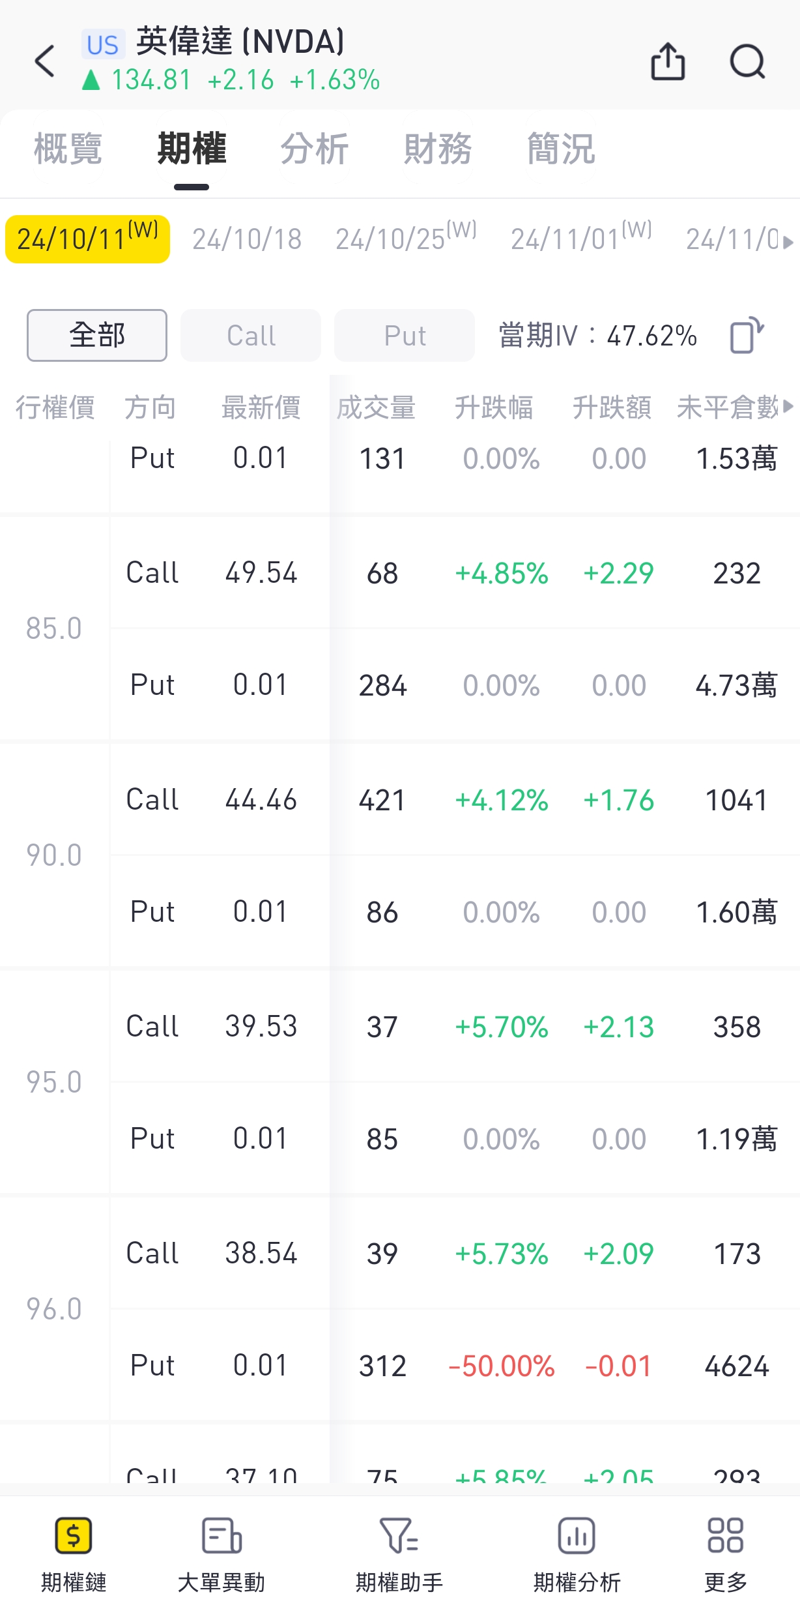The image size is (800, 1605).
Task: Select the 24/10/18 expiry date
Action: 247,240
